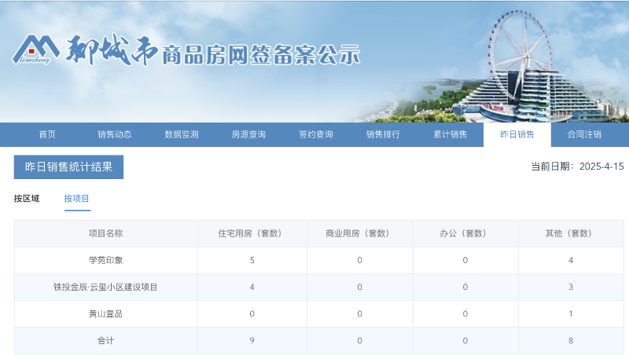
Task: Click 合计 residential total 9
Action: tap(252, 341)
